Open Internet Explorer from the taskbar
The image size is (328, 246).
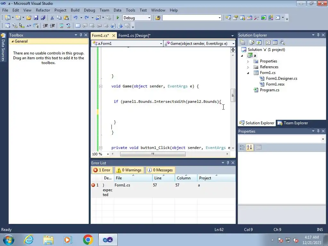tap(29, 240)
